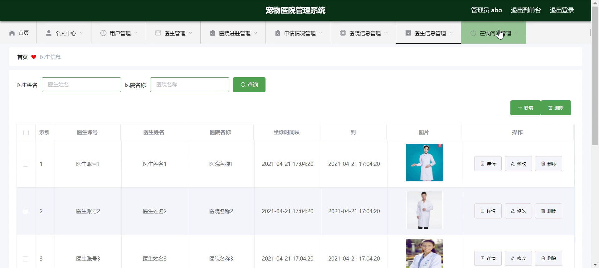Click 退出到前台 in the header
This screenshot has height=268, width=599.
526,10
